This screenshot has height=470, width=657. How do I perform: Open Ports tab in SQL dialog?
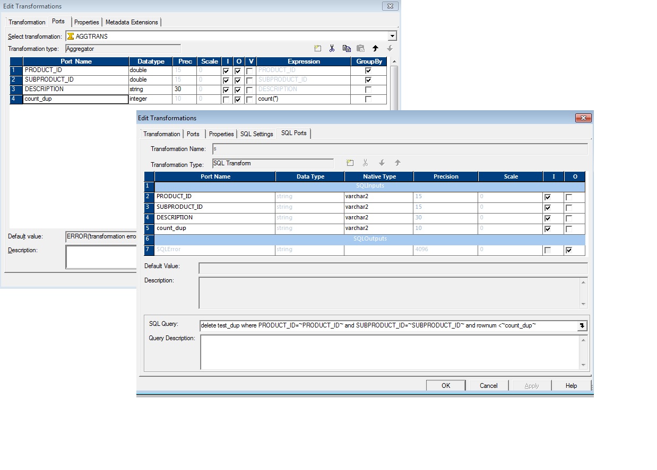193,134
